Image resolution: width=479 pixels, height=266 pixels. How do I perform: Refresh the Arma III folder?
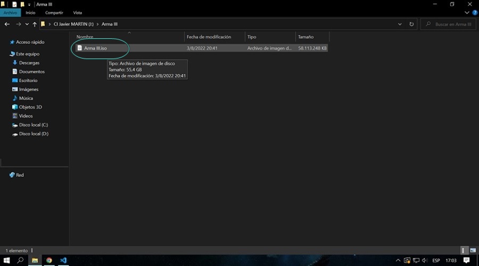[x=411, y=24]
